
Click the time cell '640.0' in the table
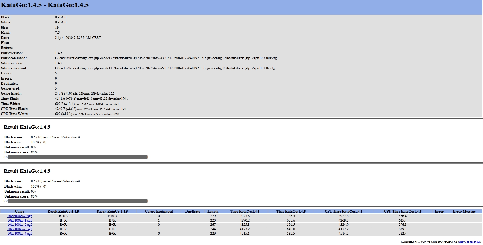tap(291, 229)
